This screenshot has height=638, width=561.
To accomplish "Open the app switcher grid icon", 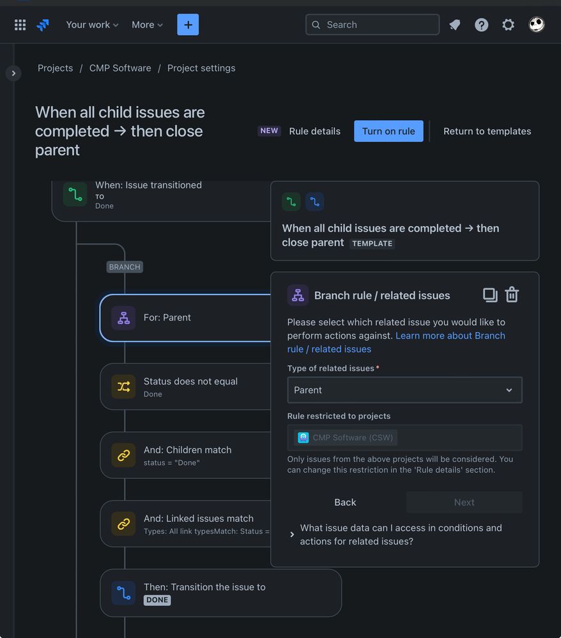I will [x=20, y=25].
